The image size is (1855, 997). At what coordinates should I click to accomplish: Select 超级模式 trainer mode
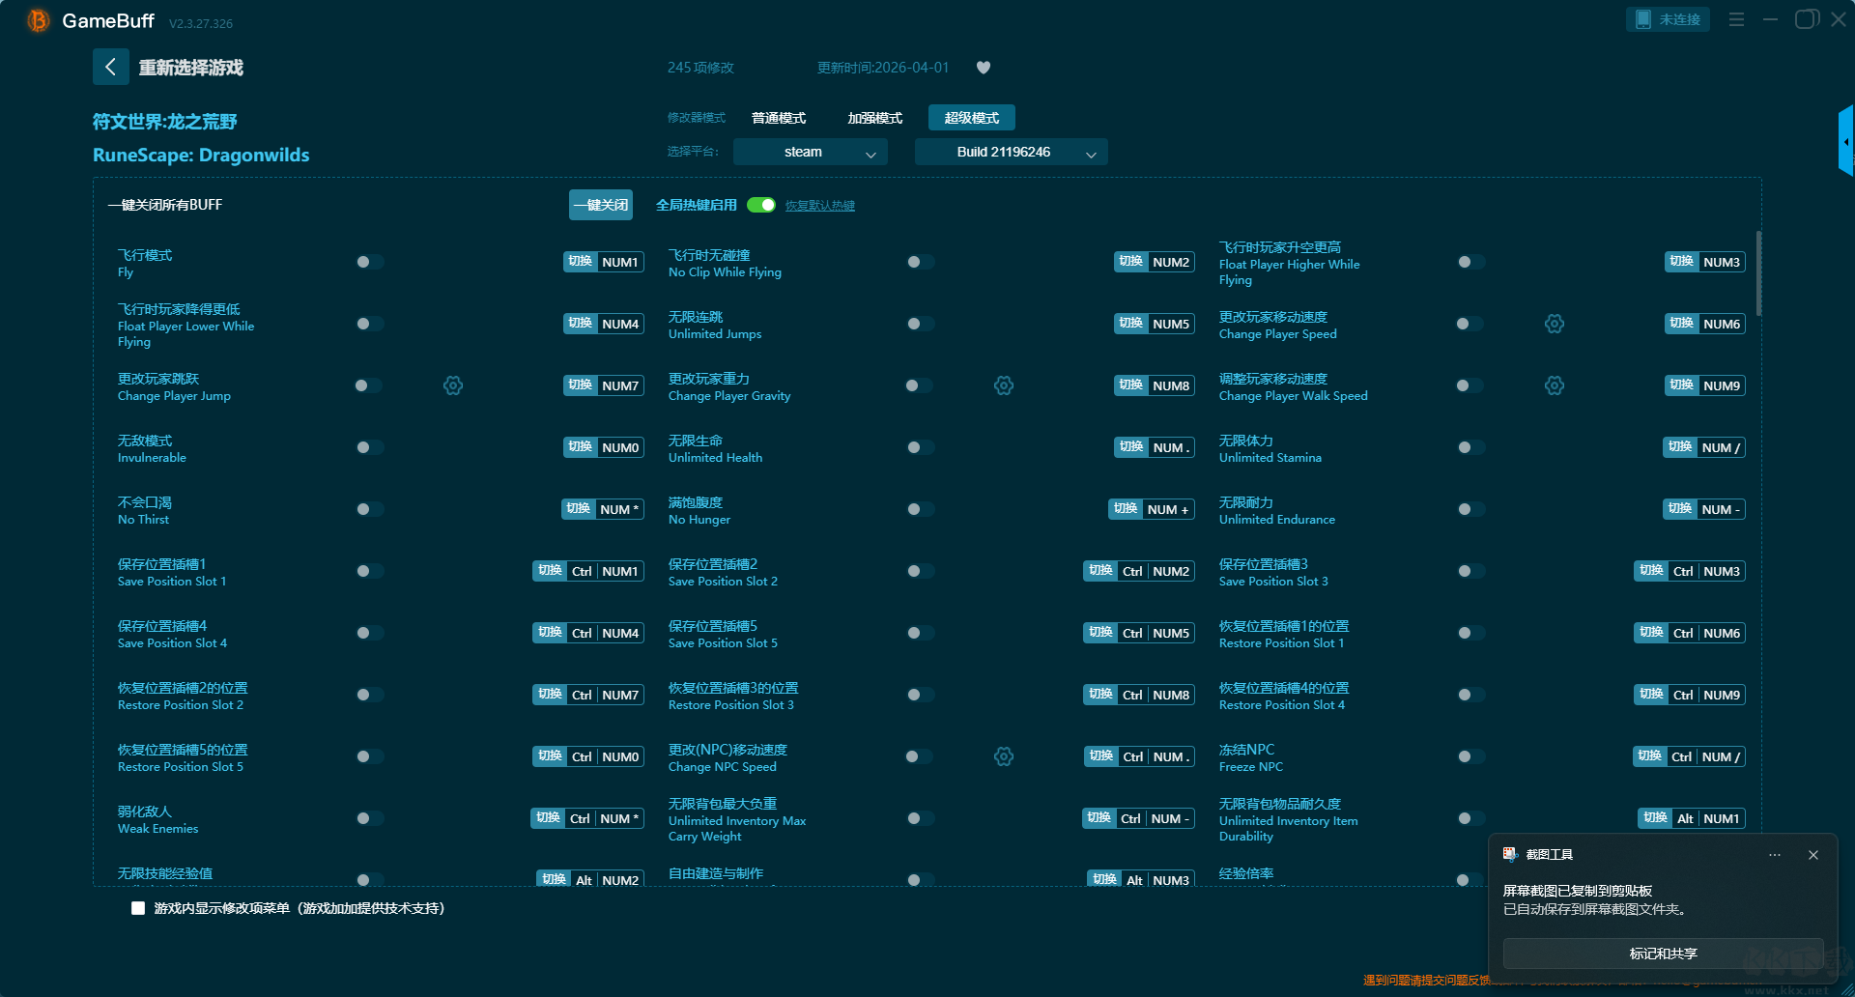coord(972,118)
